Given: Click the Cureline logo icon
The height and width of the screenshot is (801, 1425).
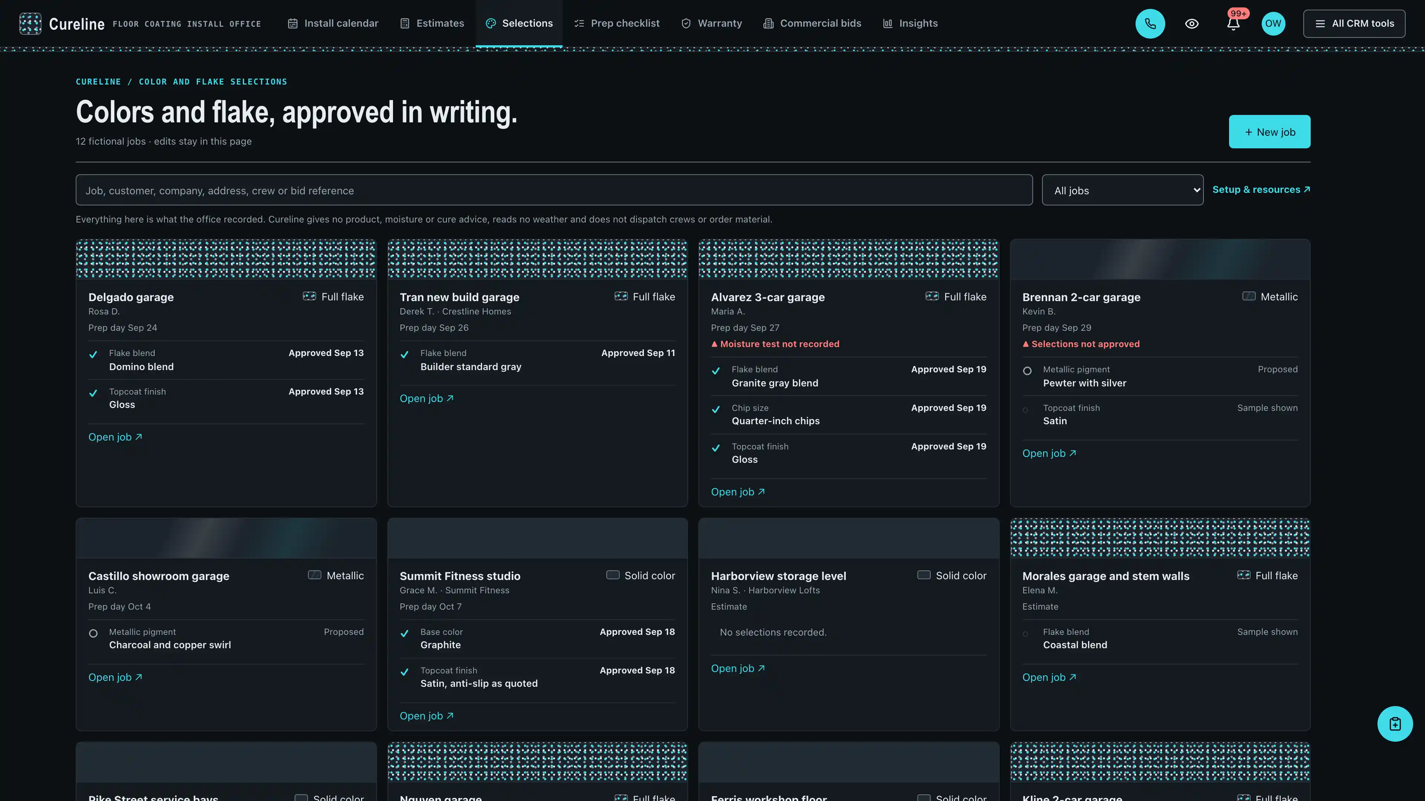Looking at the screenshot, I should (x=30, y=24).
